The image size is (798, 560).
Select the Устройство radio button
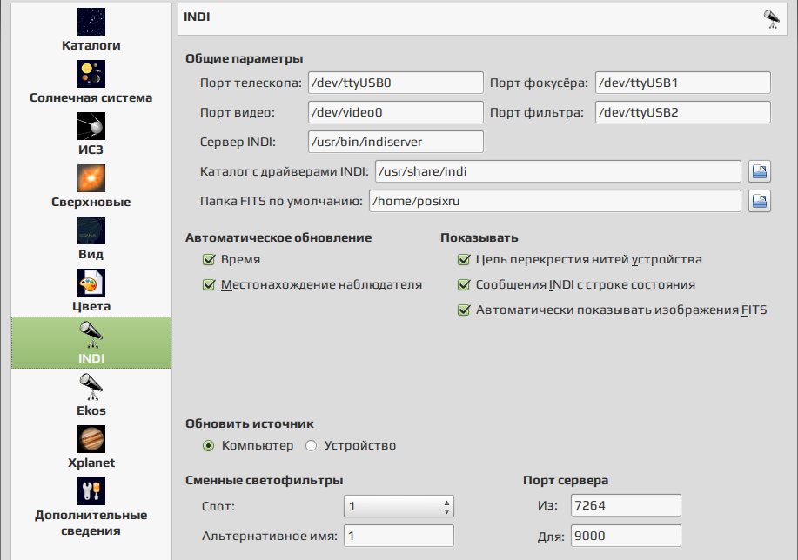[311, 445]
